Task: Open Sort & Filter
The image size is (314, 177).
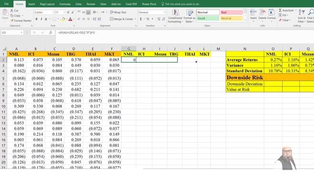Action: pyautogui.click(x=301, y=16)
